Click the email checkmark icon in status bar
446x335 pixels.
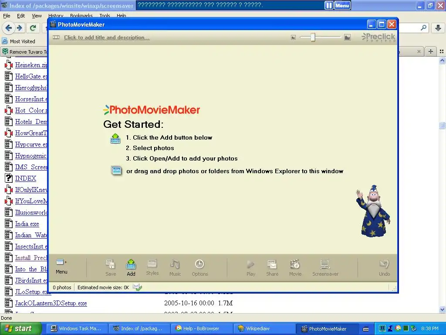[x=137, y=287]
